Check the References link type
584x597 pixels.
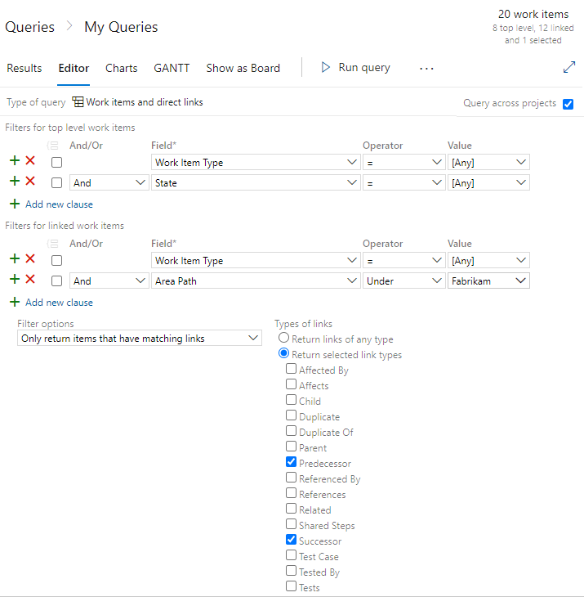292,493
